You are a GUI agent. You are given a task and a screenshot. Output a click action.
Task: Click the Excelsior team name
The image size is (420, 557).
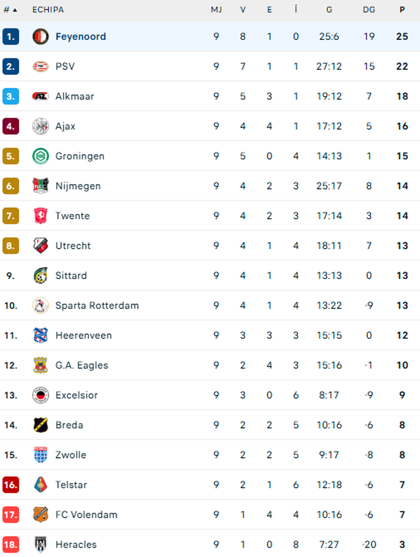[77, 395]
